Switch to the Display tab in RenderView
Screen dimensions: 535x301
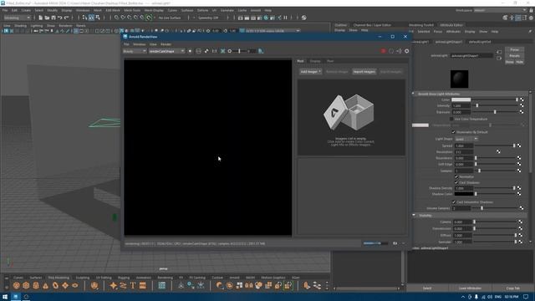[x=315, y=61]
